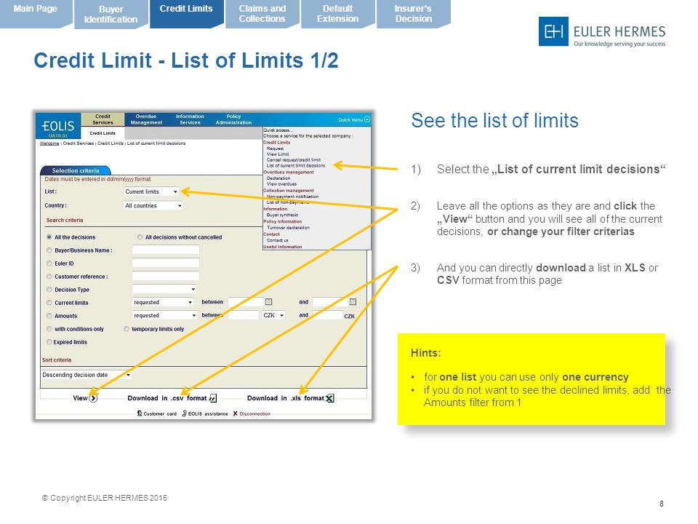Click the View arrow button

(93, 398)
